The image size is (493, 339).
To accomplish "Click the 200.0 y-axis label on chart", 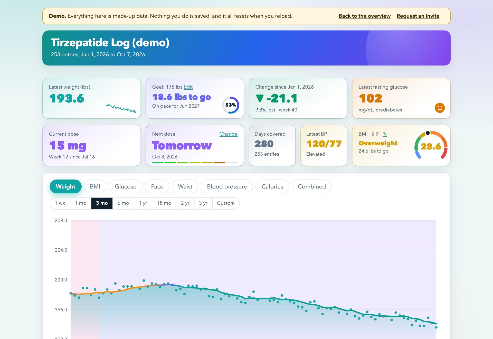I will 61,280.
